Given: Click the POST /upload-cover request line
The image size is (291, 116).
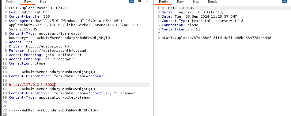Looking at the screenshot, I should coord(38,8).
